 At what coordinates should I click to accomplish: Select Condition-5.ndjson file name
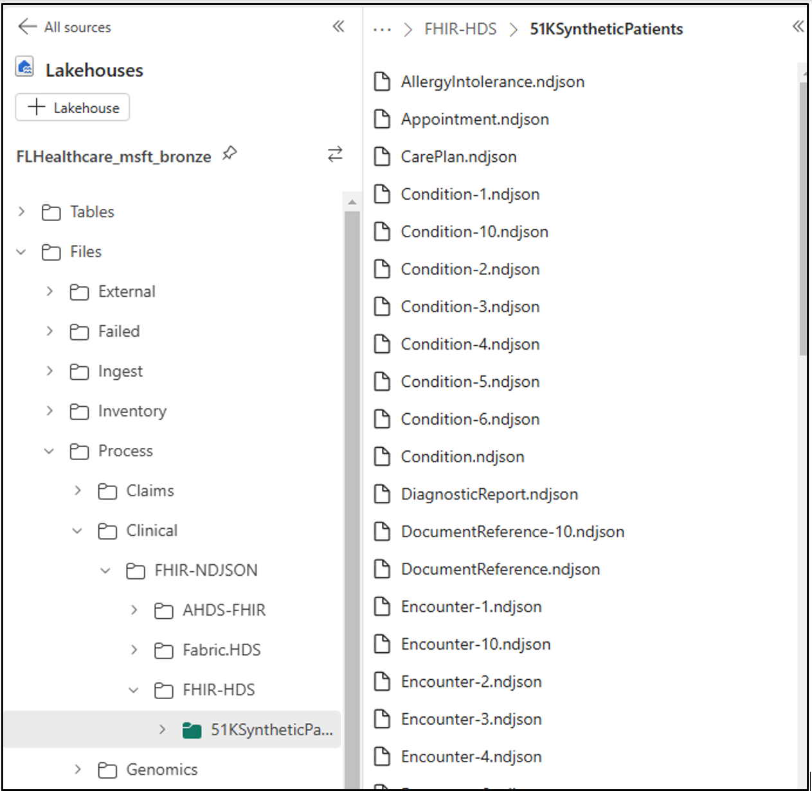[470, 382]
